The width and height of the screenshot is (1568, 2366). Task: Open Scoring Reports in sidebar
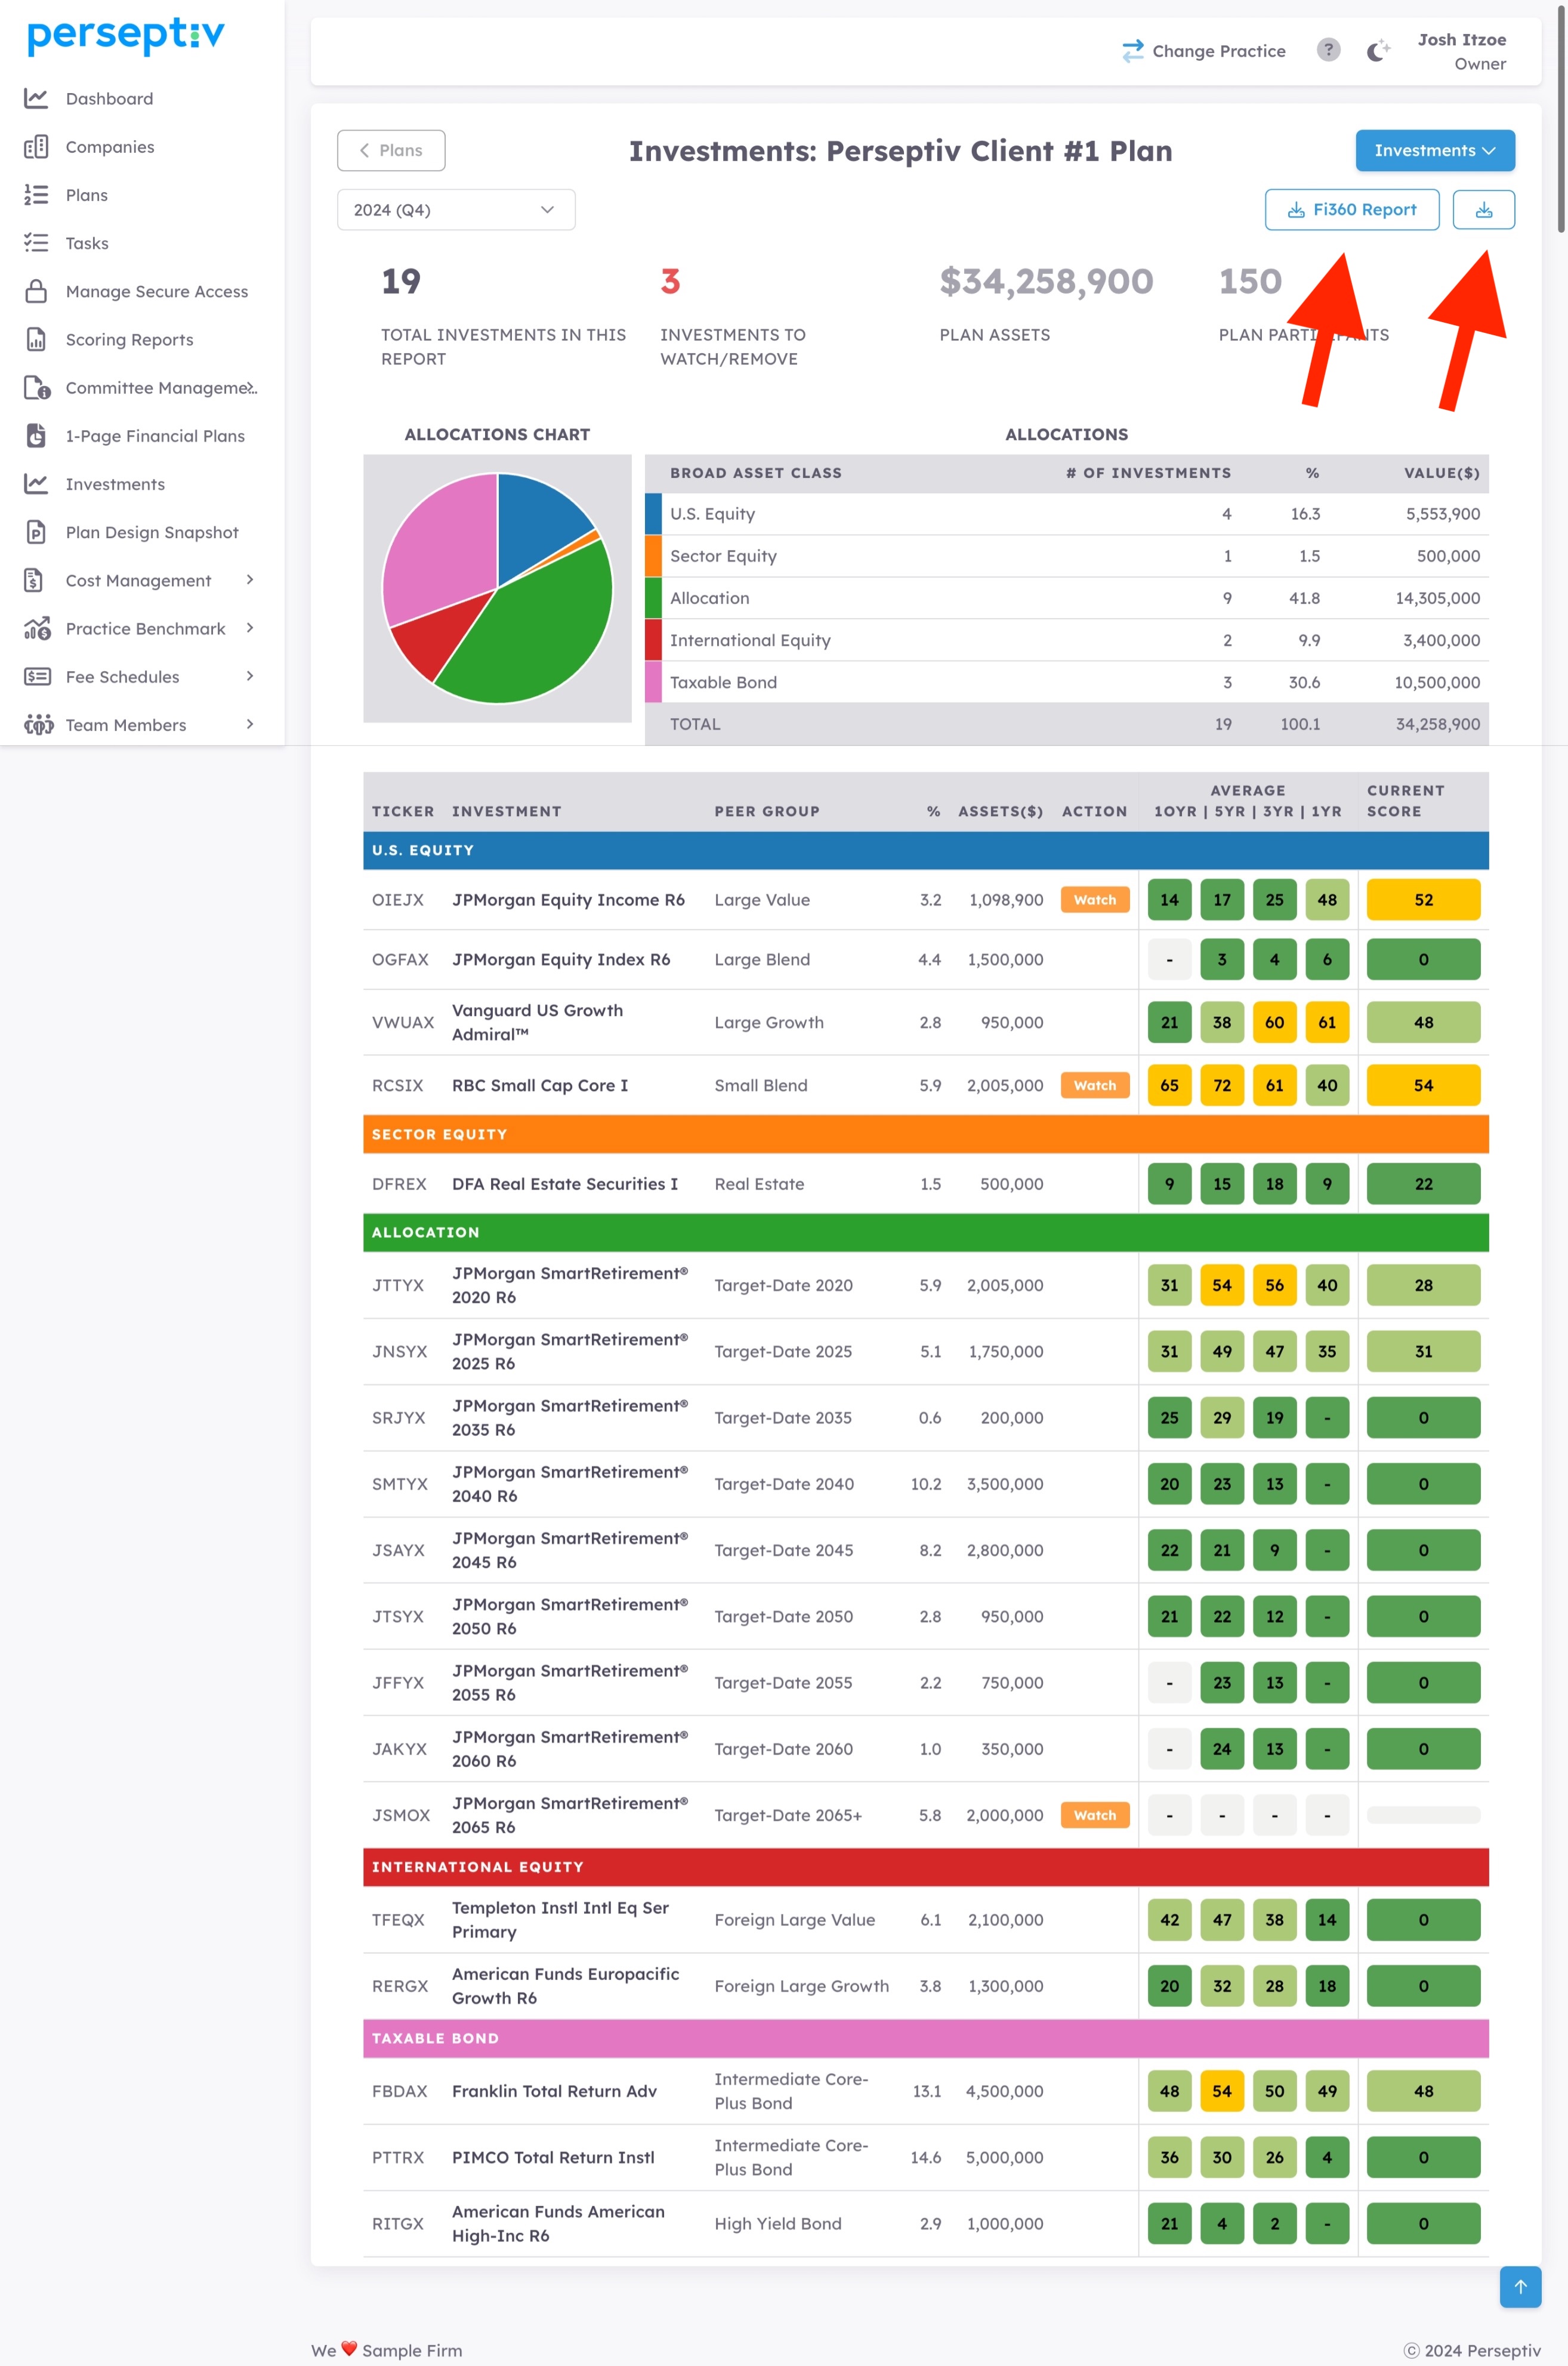click(x=129, y=340)
